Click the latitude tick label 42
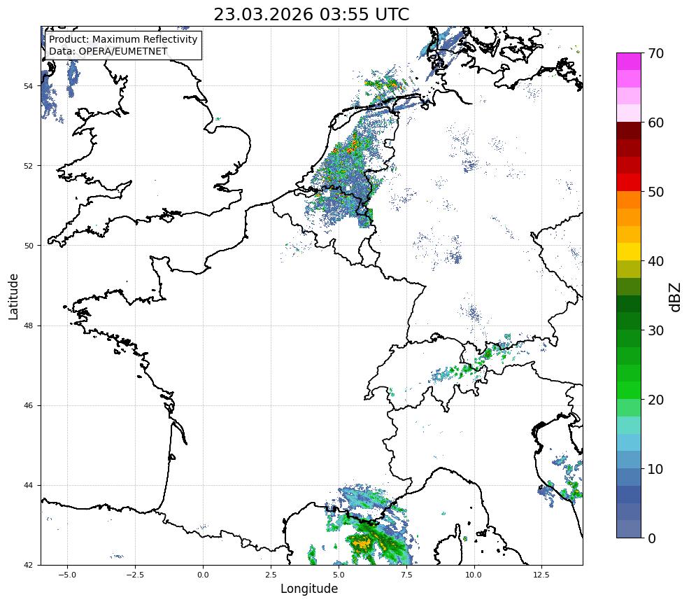The image size is (689, 602). coord(27,565)
